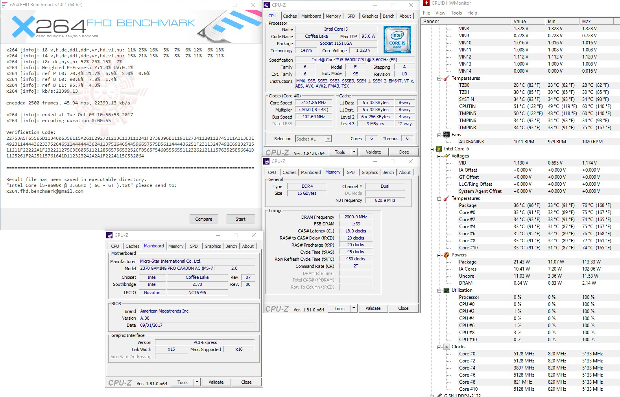
Task: Open the View menu in HWMonitor
Action: point(440,13)
